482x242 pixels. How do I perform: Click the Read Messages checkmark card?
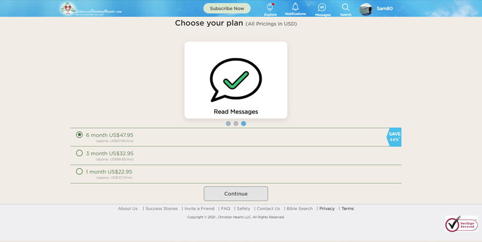(236, 80)
